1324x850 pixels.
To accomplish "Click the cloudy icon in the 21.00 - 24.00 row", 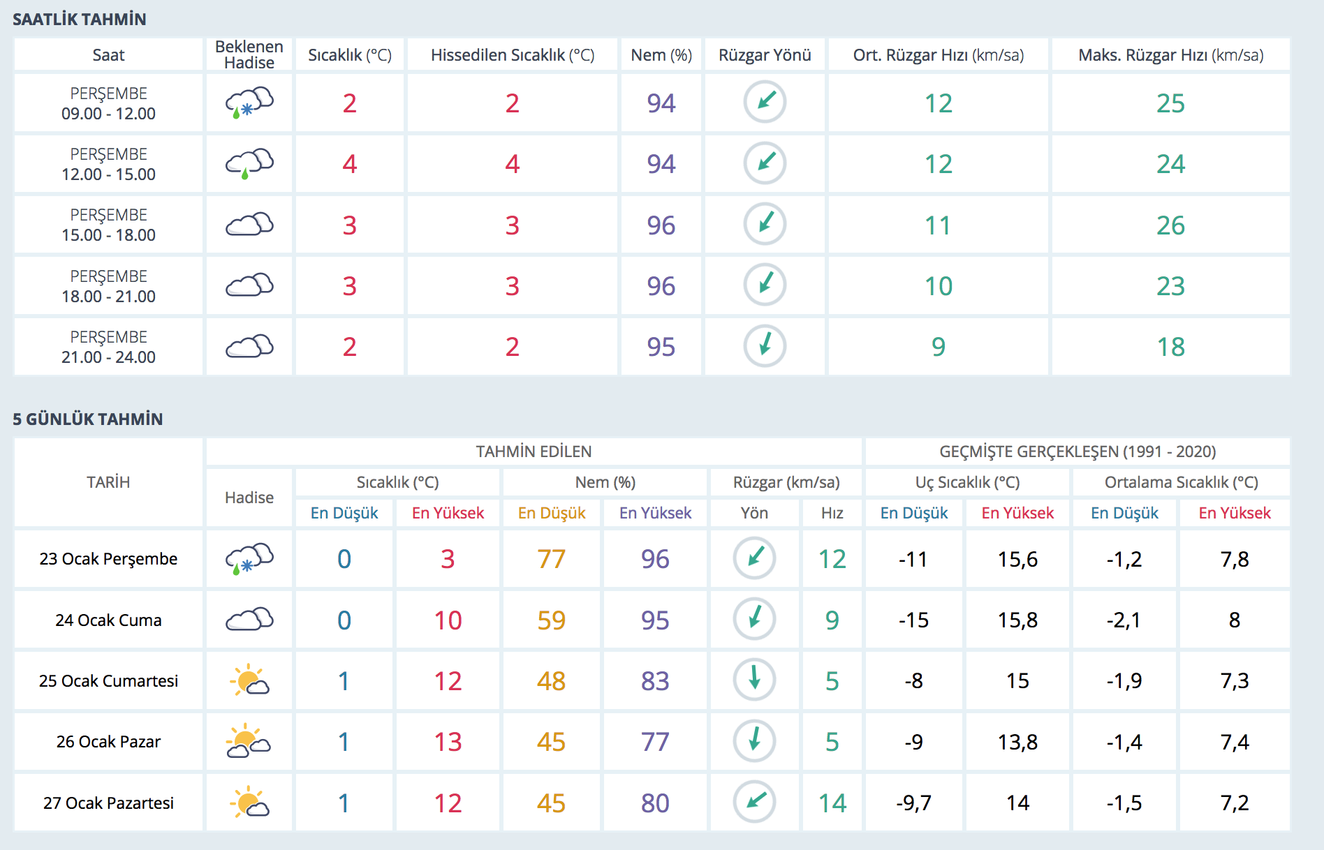I will (x=249, y=347).
